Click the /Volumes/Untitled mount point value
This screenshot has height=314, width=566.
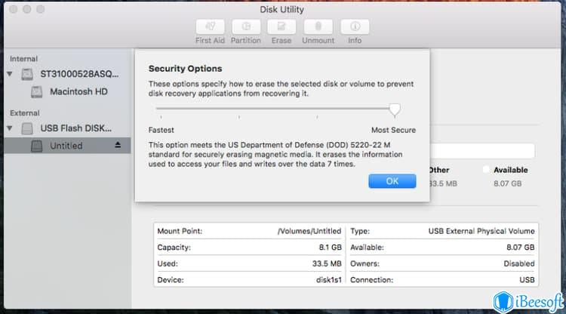tap(309, 231)
